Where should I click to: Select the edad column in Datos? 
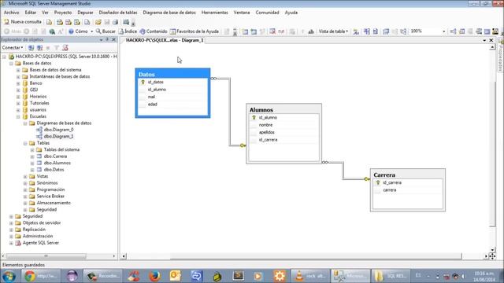(173, 105)
